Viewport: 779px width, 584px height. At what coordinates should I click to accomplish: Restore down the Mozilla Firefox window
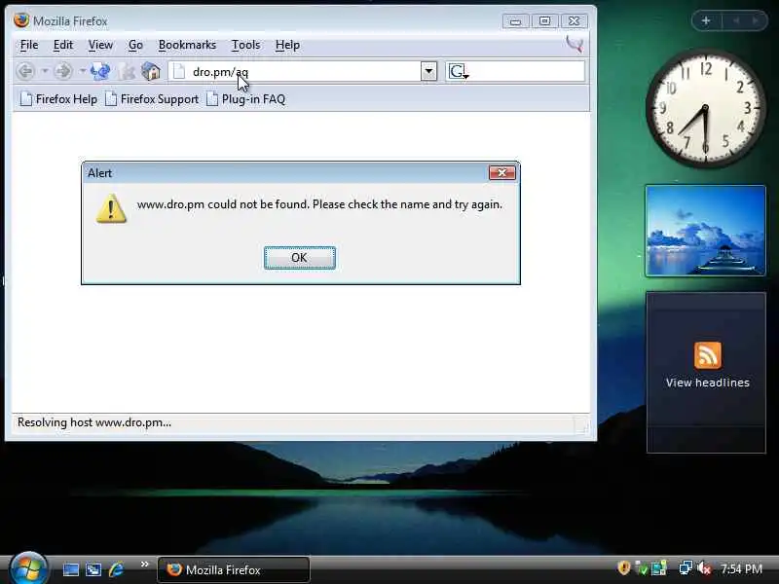click(545, 21)
